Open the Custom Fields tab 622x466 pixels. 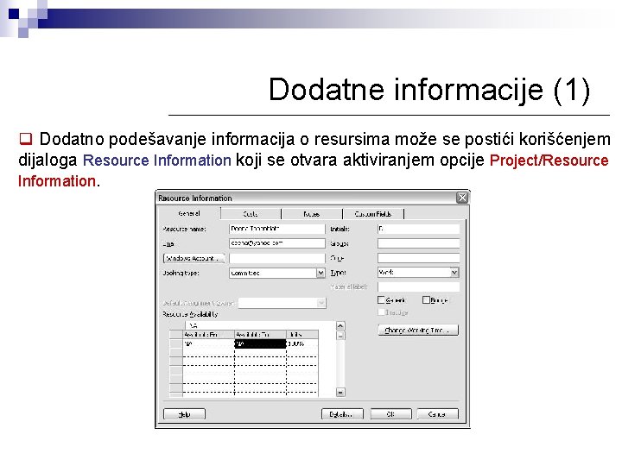[x=373, y=214]
